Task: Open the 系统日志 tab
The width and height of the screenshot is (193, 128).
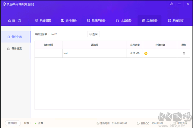Action: (x=176, y=20)
